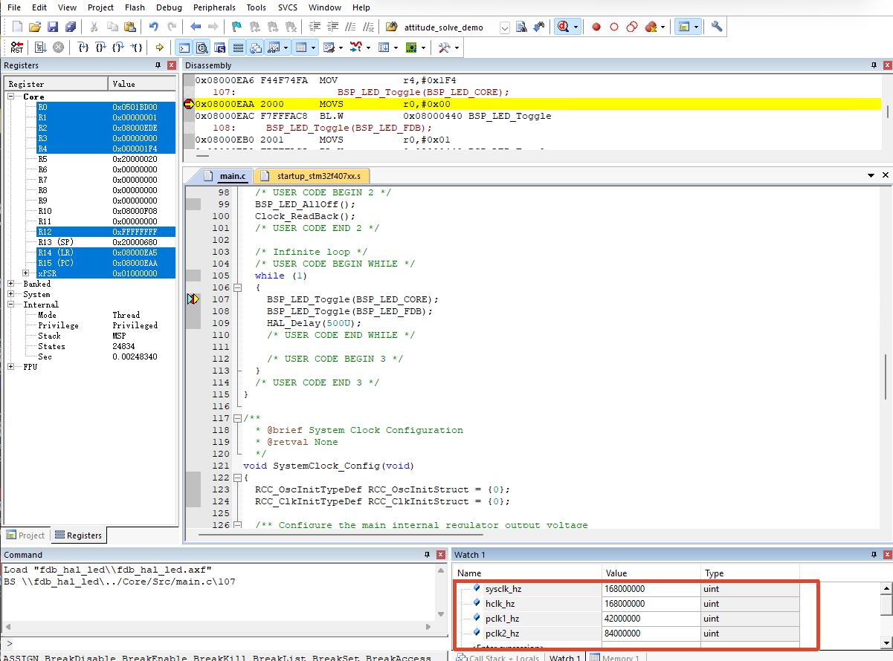Insert a breakpoint using the red dot icon
This screenshot has height=661, width=893.
(x=596, y=27)
